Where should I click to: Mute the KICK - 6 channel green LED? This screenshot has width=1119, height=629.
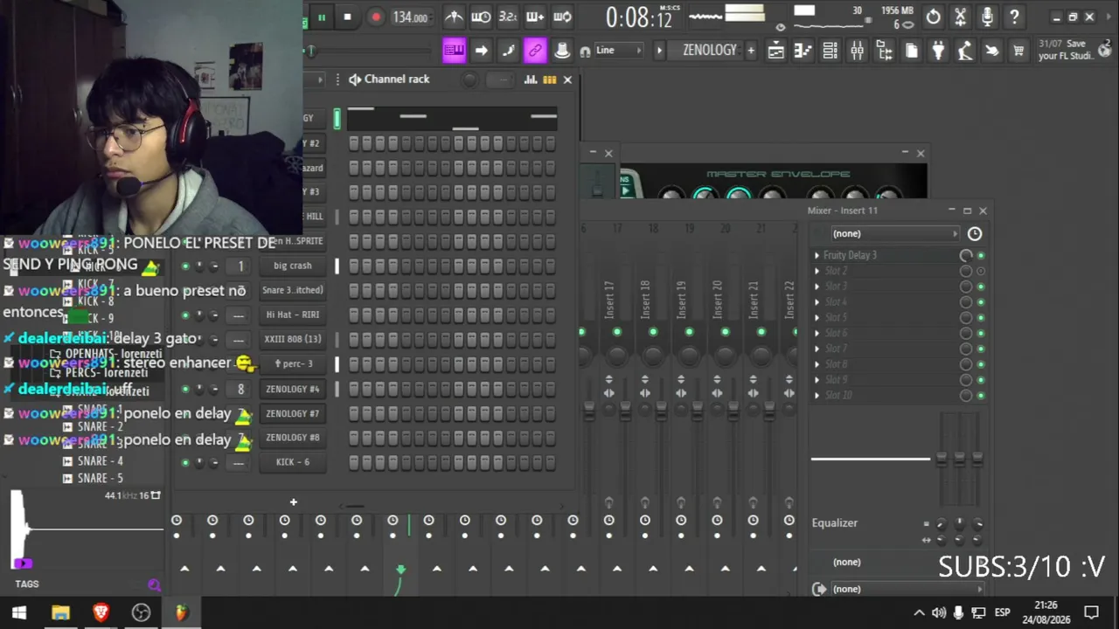pyautogui.click(x=185, y=462)
